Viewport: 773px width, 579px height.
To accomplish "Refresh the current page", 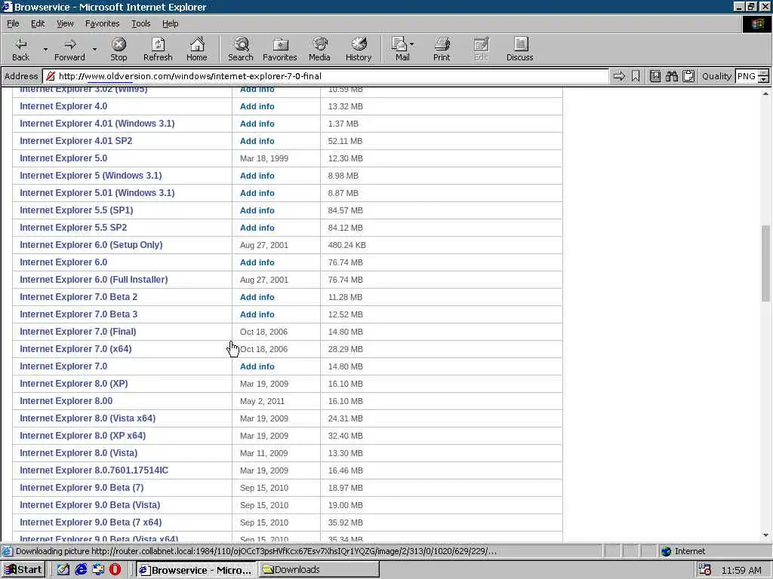I will click(x=158, y=49).
